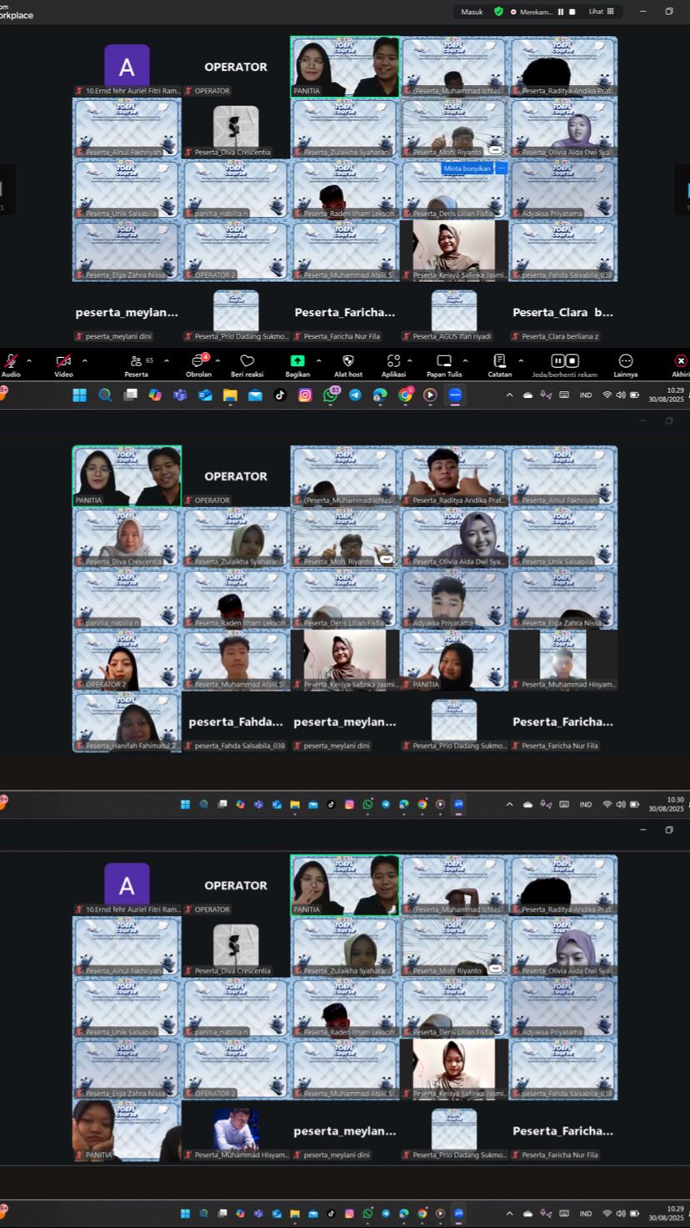690x1228 pixels.
Task: Click the Minta bunyikan button
Action: click(x=467, y=168)
